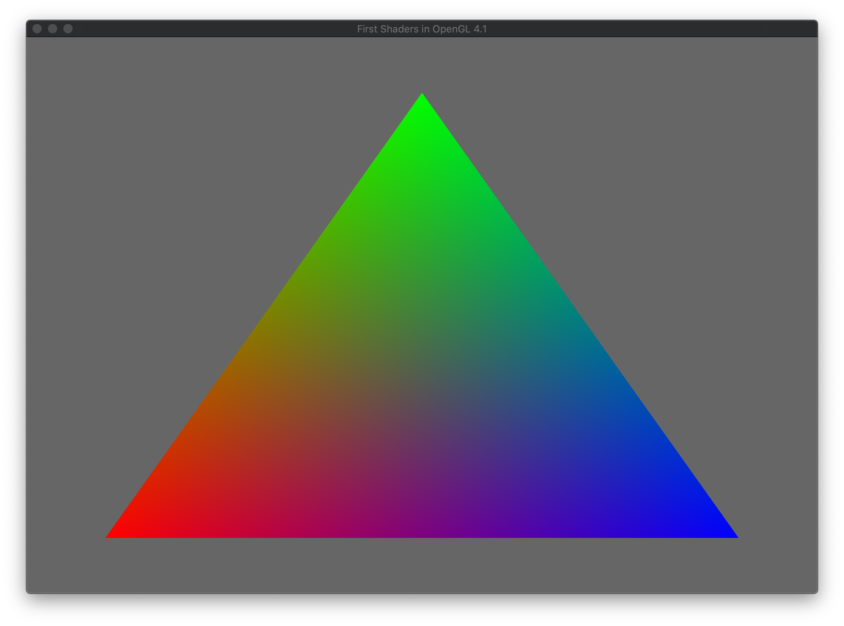Click gray canvas area below the triangle

click(422, 566)
